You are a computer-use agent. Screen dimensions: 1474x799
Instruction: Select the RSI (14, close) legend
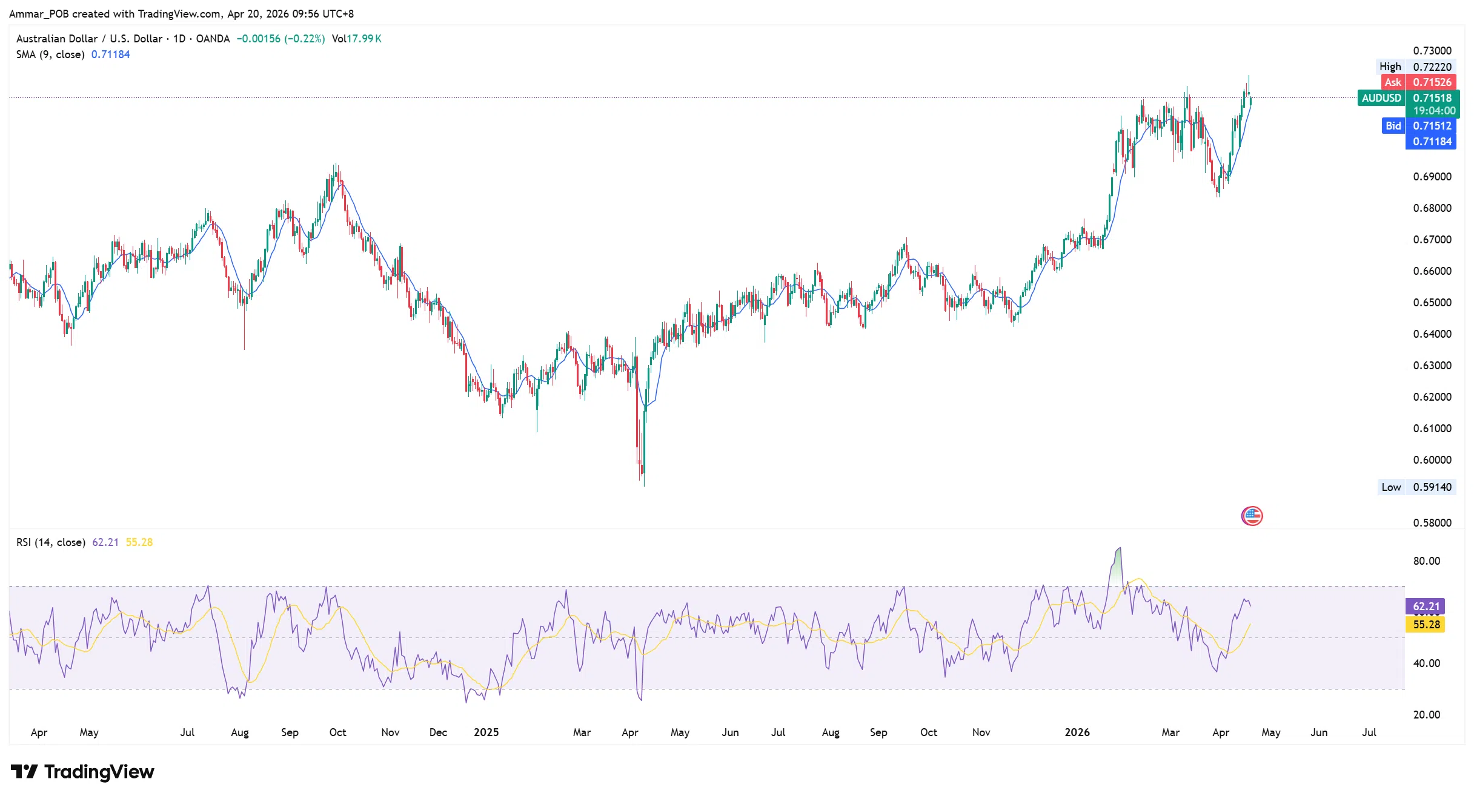tap(51, 542)
